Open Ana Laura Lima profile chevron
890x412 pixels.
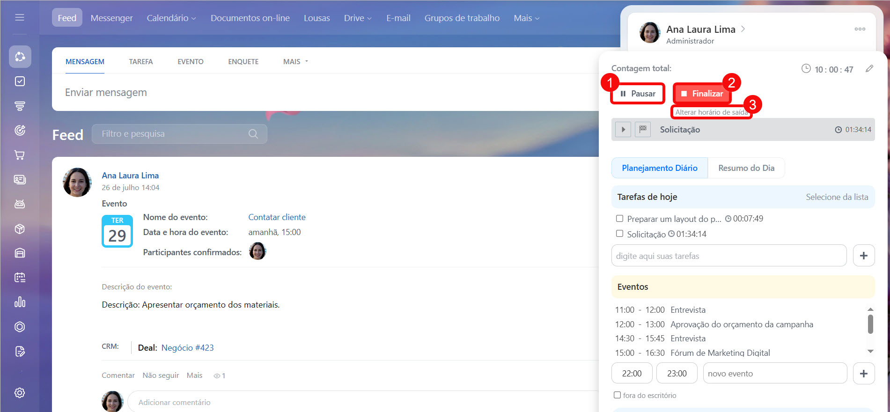tap(743, 29)
